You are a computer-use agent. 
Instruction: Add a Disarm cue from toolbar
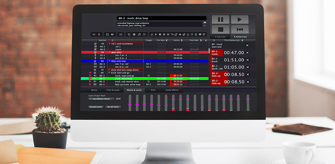click(x=192, y=34)
